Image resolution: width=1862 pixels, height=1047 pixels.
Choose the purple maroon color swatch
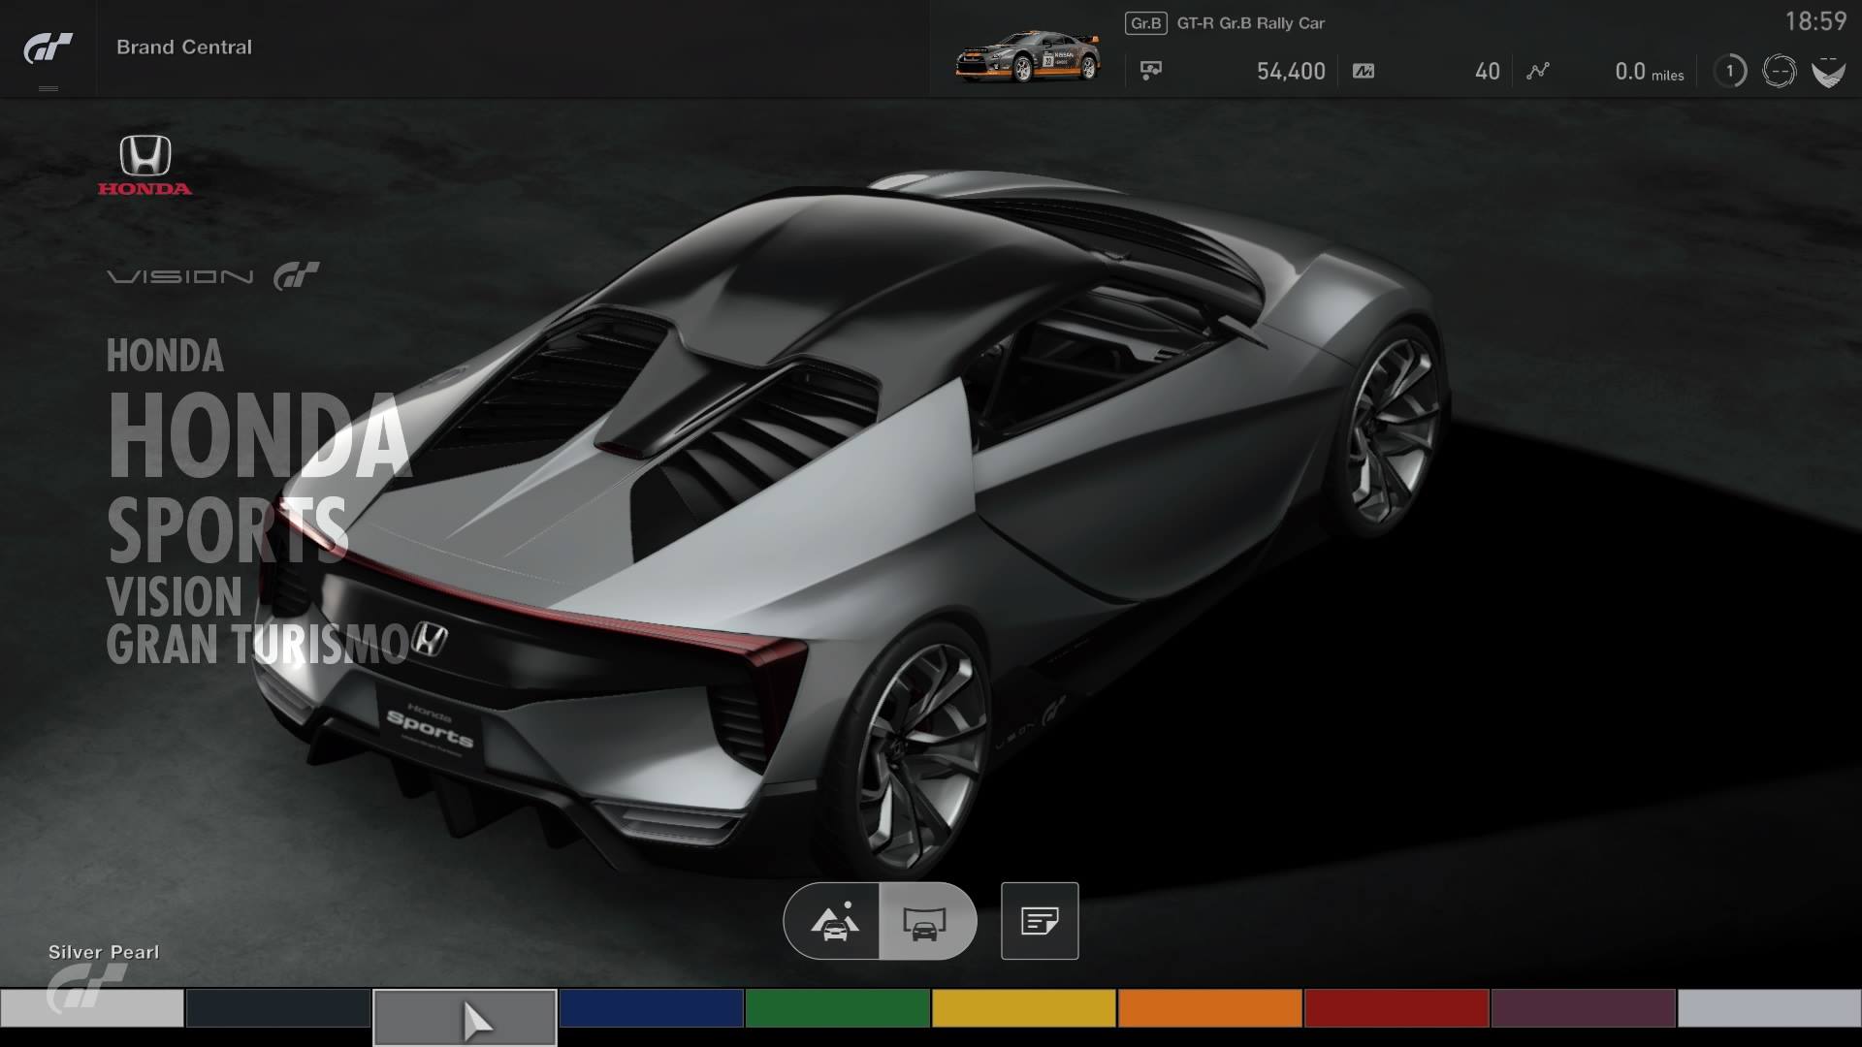1583,1008
